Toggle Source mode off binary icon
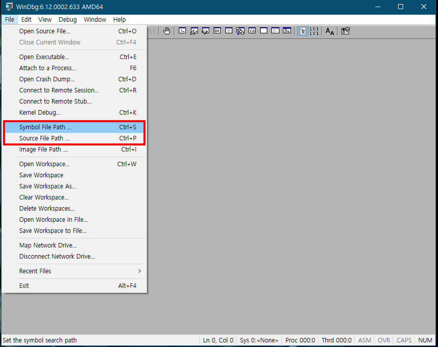The image size is (438, 347). (314, 31)
